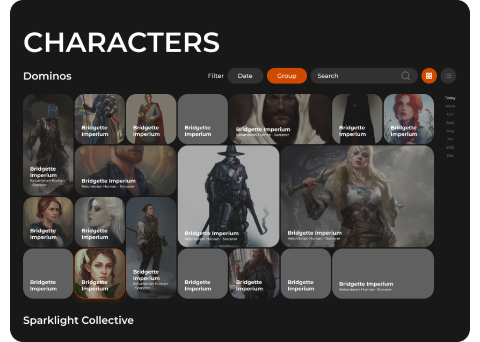Click the search magnifier icon

(405, 76)
